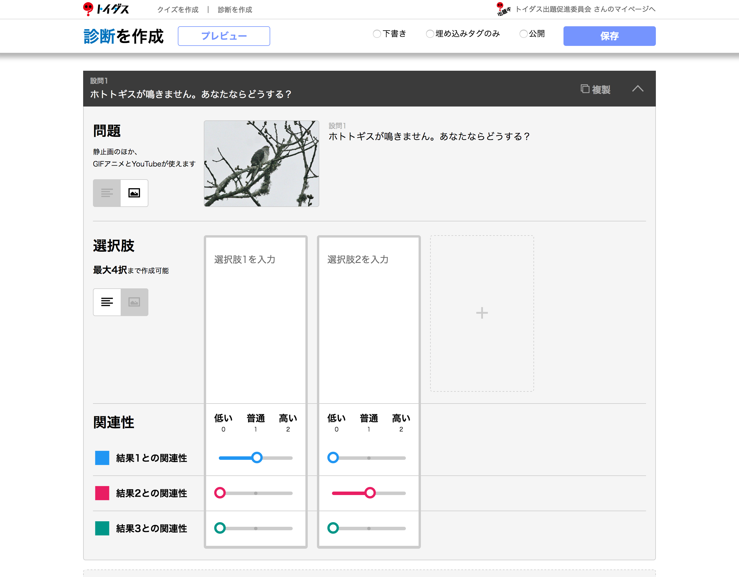Click the トイダス logo
739x577 pixels.
click(x=106, y=9)
